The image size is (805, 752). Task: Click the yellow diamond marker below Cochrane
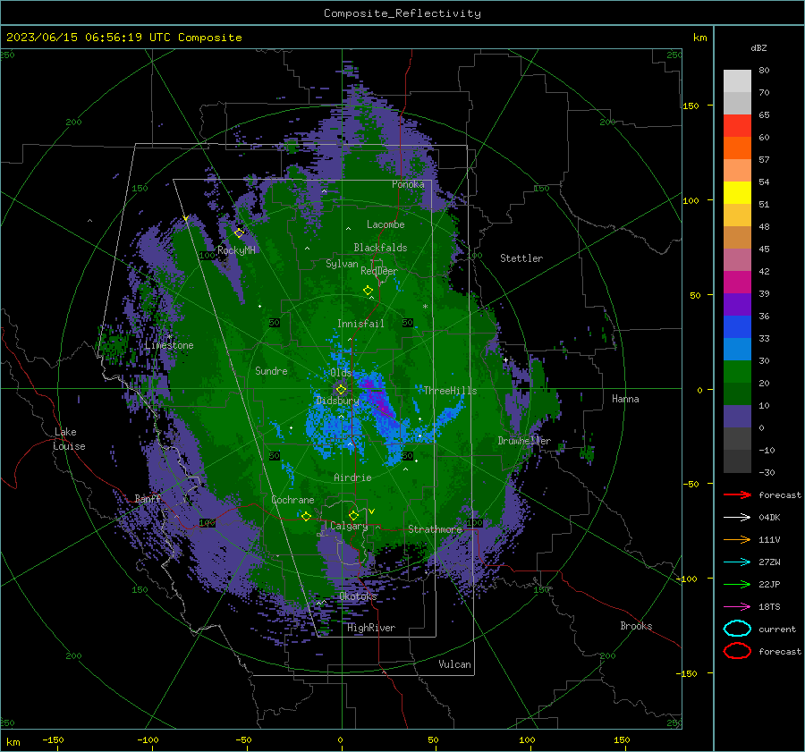(306, 517)
